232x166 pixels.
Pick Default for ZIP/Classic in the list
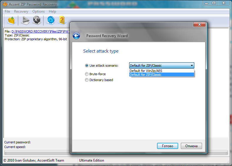pyautogui.click(x=161, y=75)
